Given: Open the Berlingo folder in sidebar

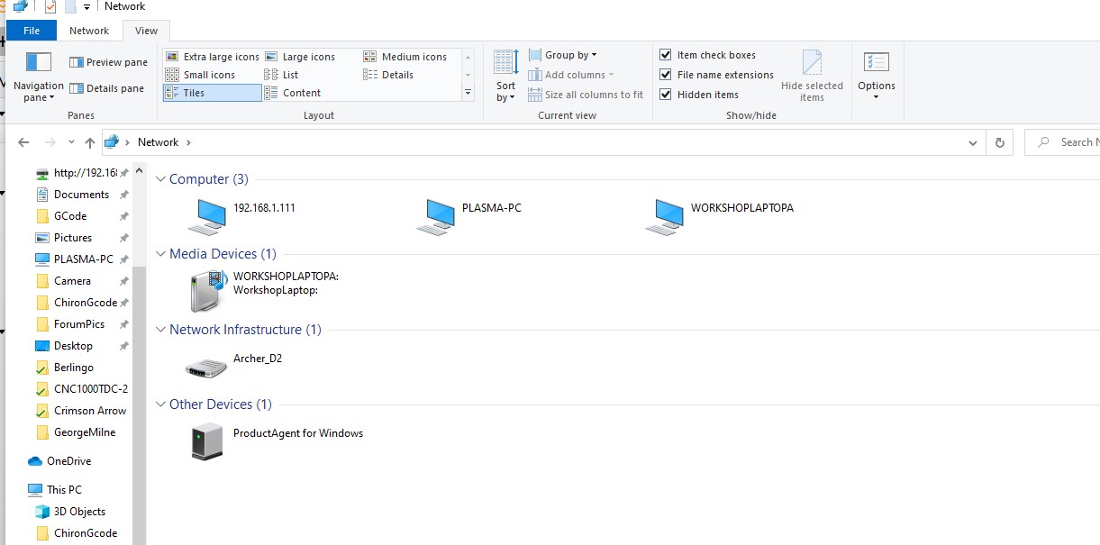Looking at the screenshot, I should coord(73,368).
